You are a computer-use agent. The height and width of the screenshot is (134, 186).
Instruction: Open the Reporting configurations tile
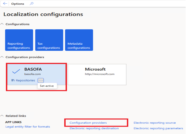[x=19, y=40]
